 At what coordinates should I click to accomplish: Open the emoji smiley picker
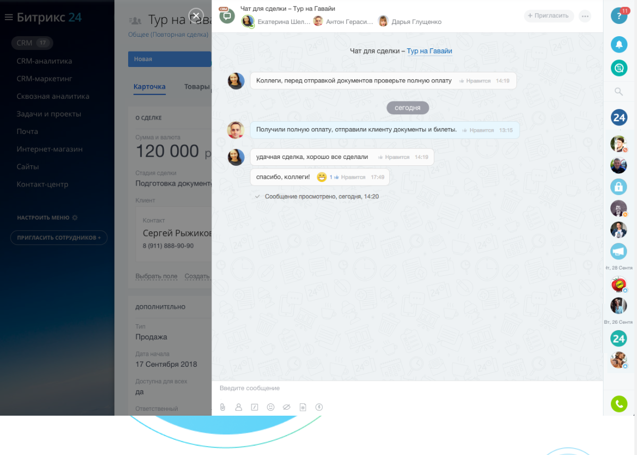[x=271, y=407]
